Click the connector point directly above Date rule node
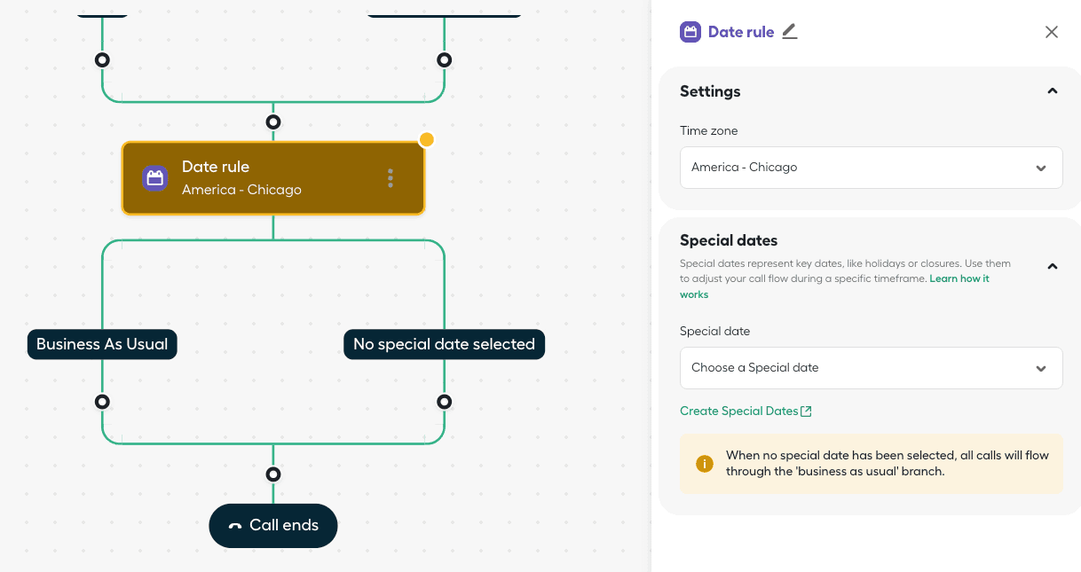 (273, 121)
